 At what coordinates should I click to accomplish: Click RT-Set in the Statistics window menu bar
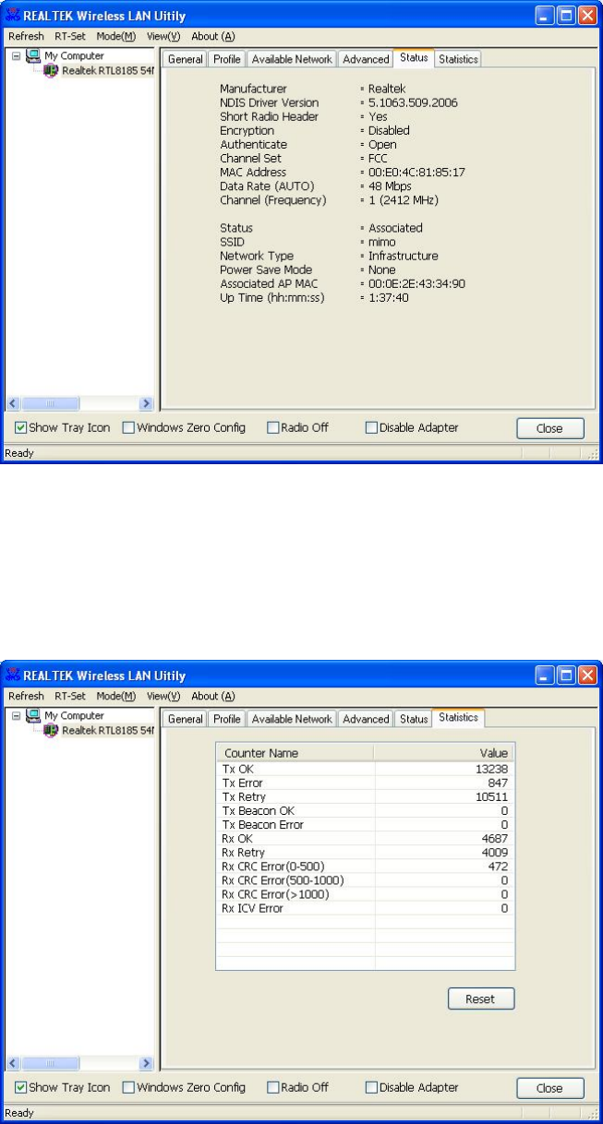tap(70, 696)
